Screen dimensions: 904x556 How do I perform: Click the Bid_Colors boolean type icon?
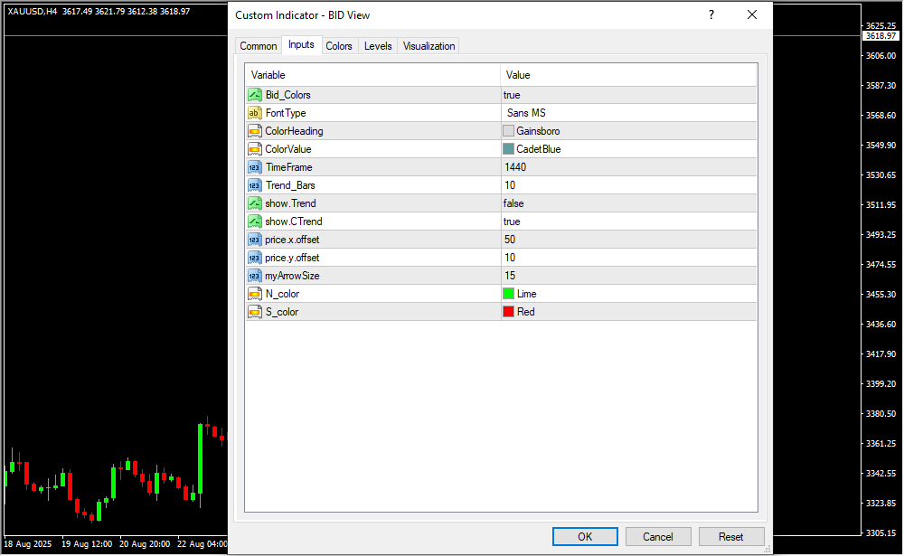click(255, 95)
